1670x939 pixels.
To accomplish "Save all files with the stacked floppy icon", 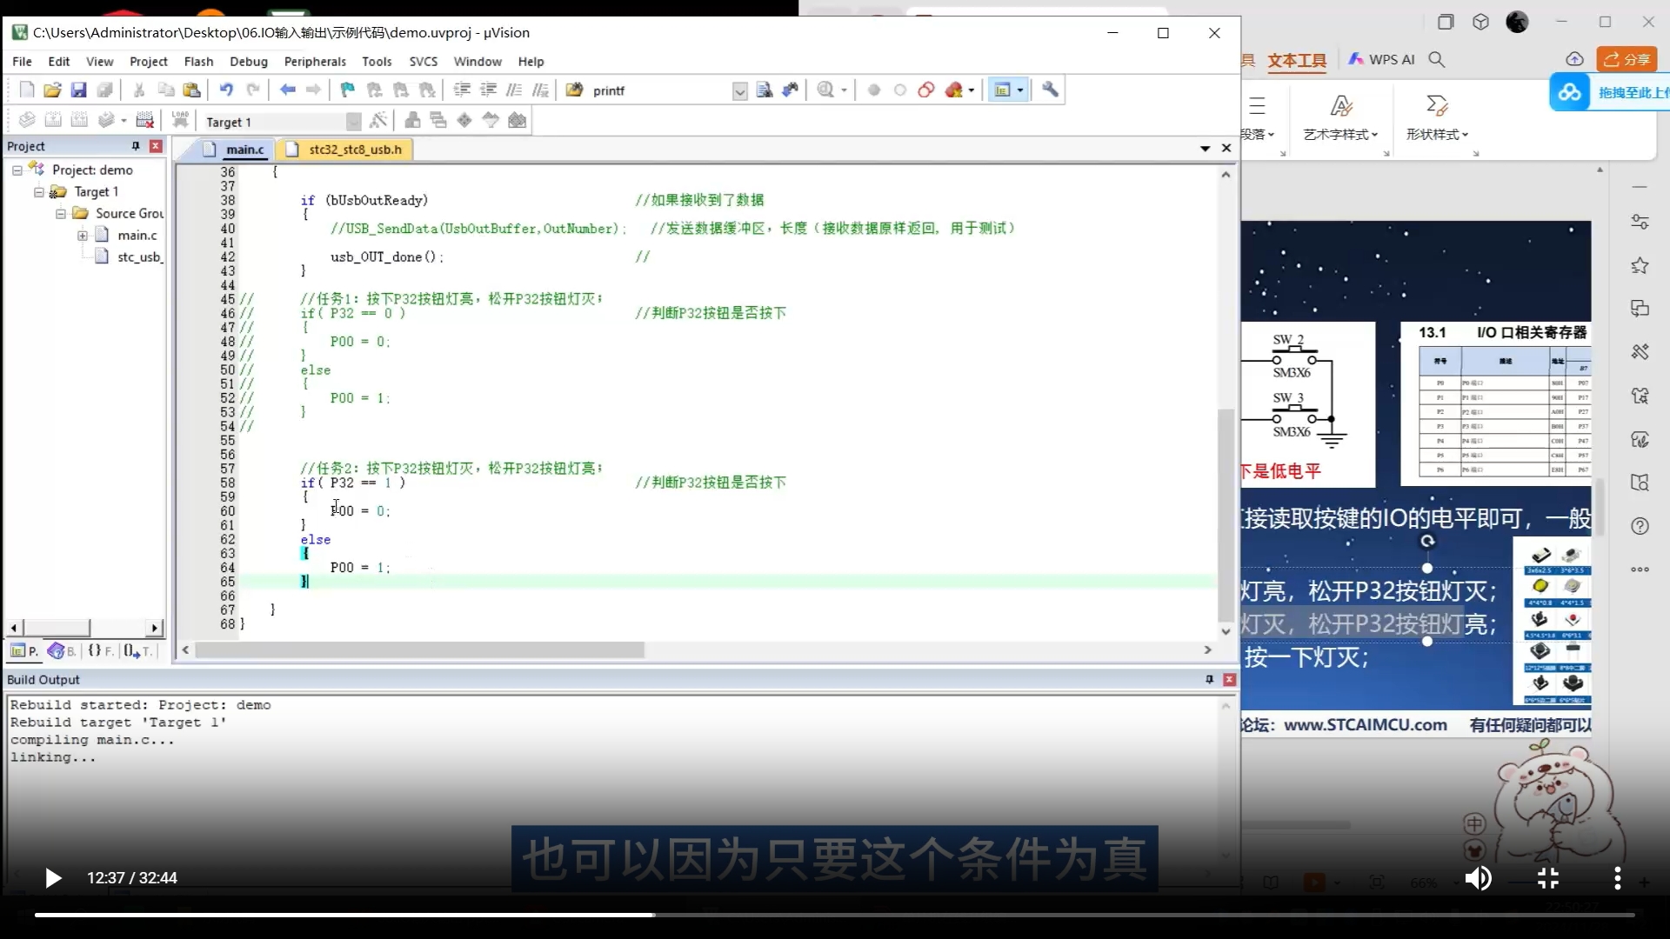I will [x=104, y=90].
